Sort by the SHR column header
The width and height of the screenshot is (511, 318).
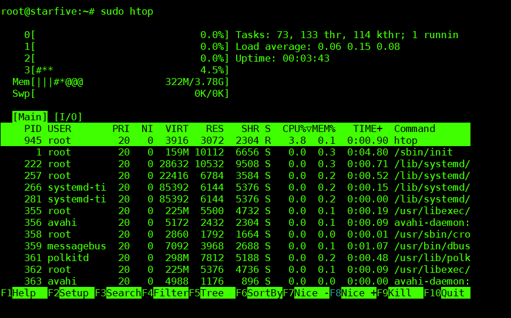pos(250,128)
